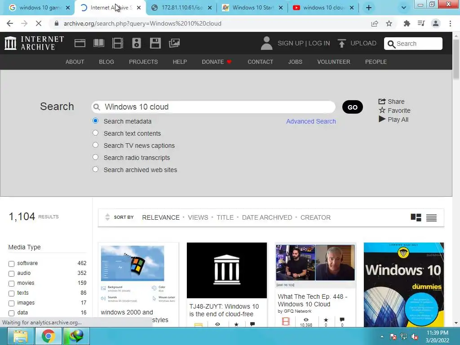The width and height of the screenshot is (460, 345).
Task: Click the network tray icon
Action: (x=404, y=336)
